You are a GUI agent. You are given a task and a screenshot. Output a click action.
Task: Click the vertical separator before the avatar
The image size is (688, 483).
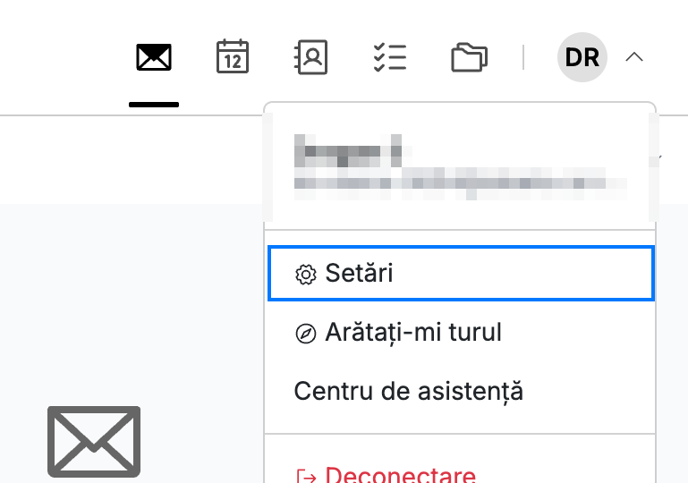523,57
